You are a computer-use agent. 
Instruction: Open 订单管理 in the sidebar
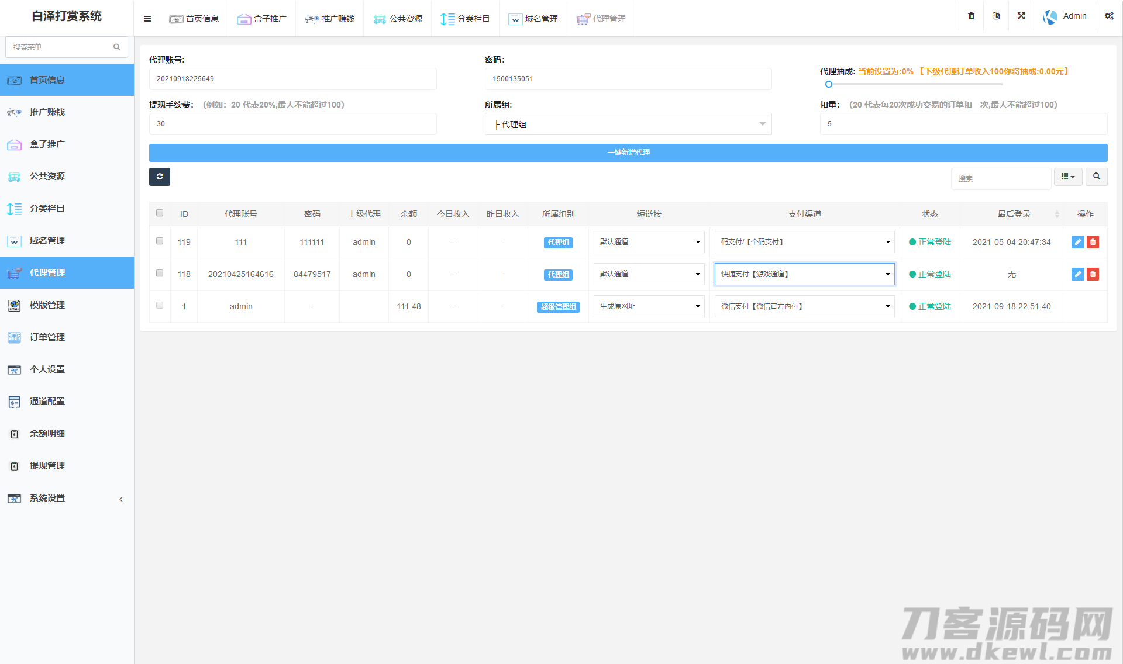tap(47, 337)
